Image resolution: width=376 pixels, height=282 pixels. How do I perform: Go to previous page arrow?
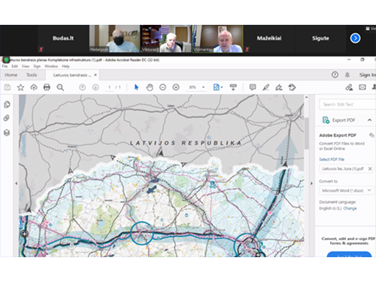(82, 87)
